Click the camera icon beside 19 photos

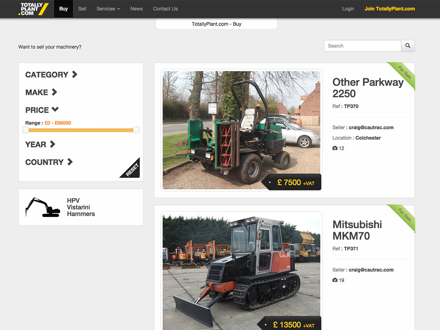[x=335, y=280]
